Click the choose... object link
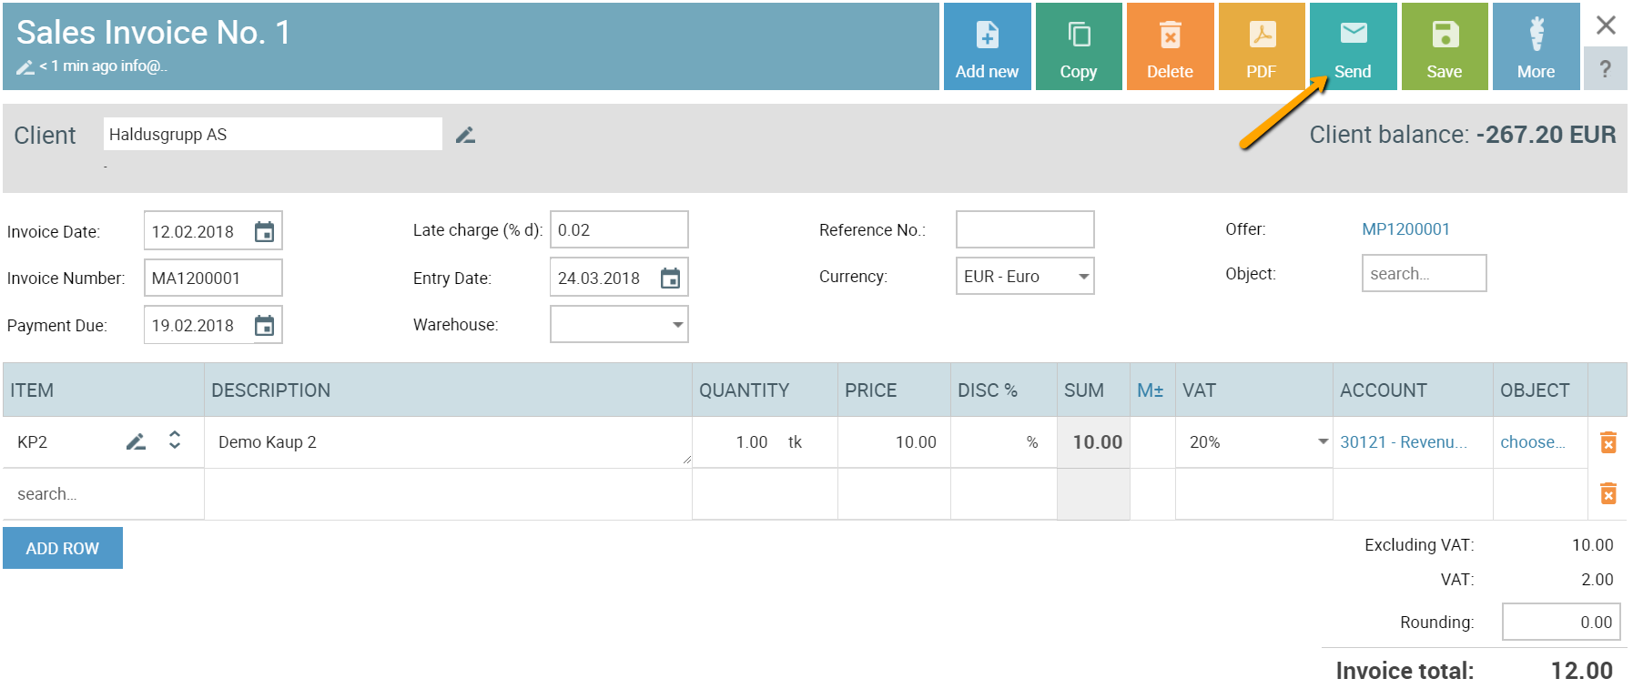 click(1533, 441)
